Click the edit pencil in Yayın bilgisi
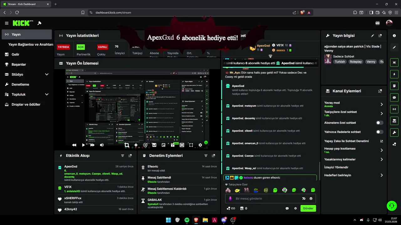The width and height of the screenshot is (401, 225). (372, 36)
